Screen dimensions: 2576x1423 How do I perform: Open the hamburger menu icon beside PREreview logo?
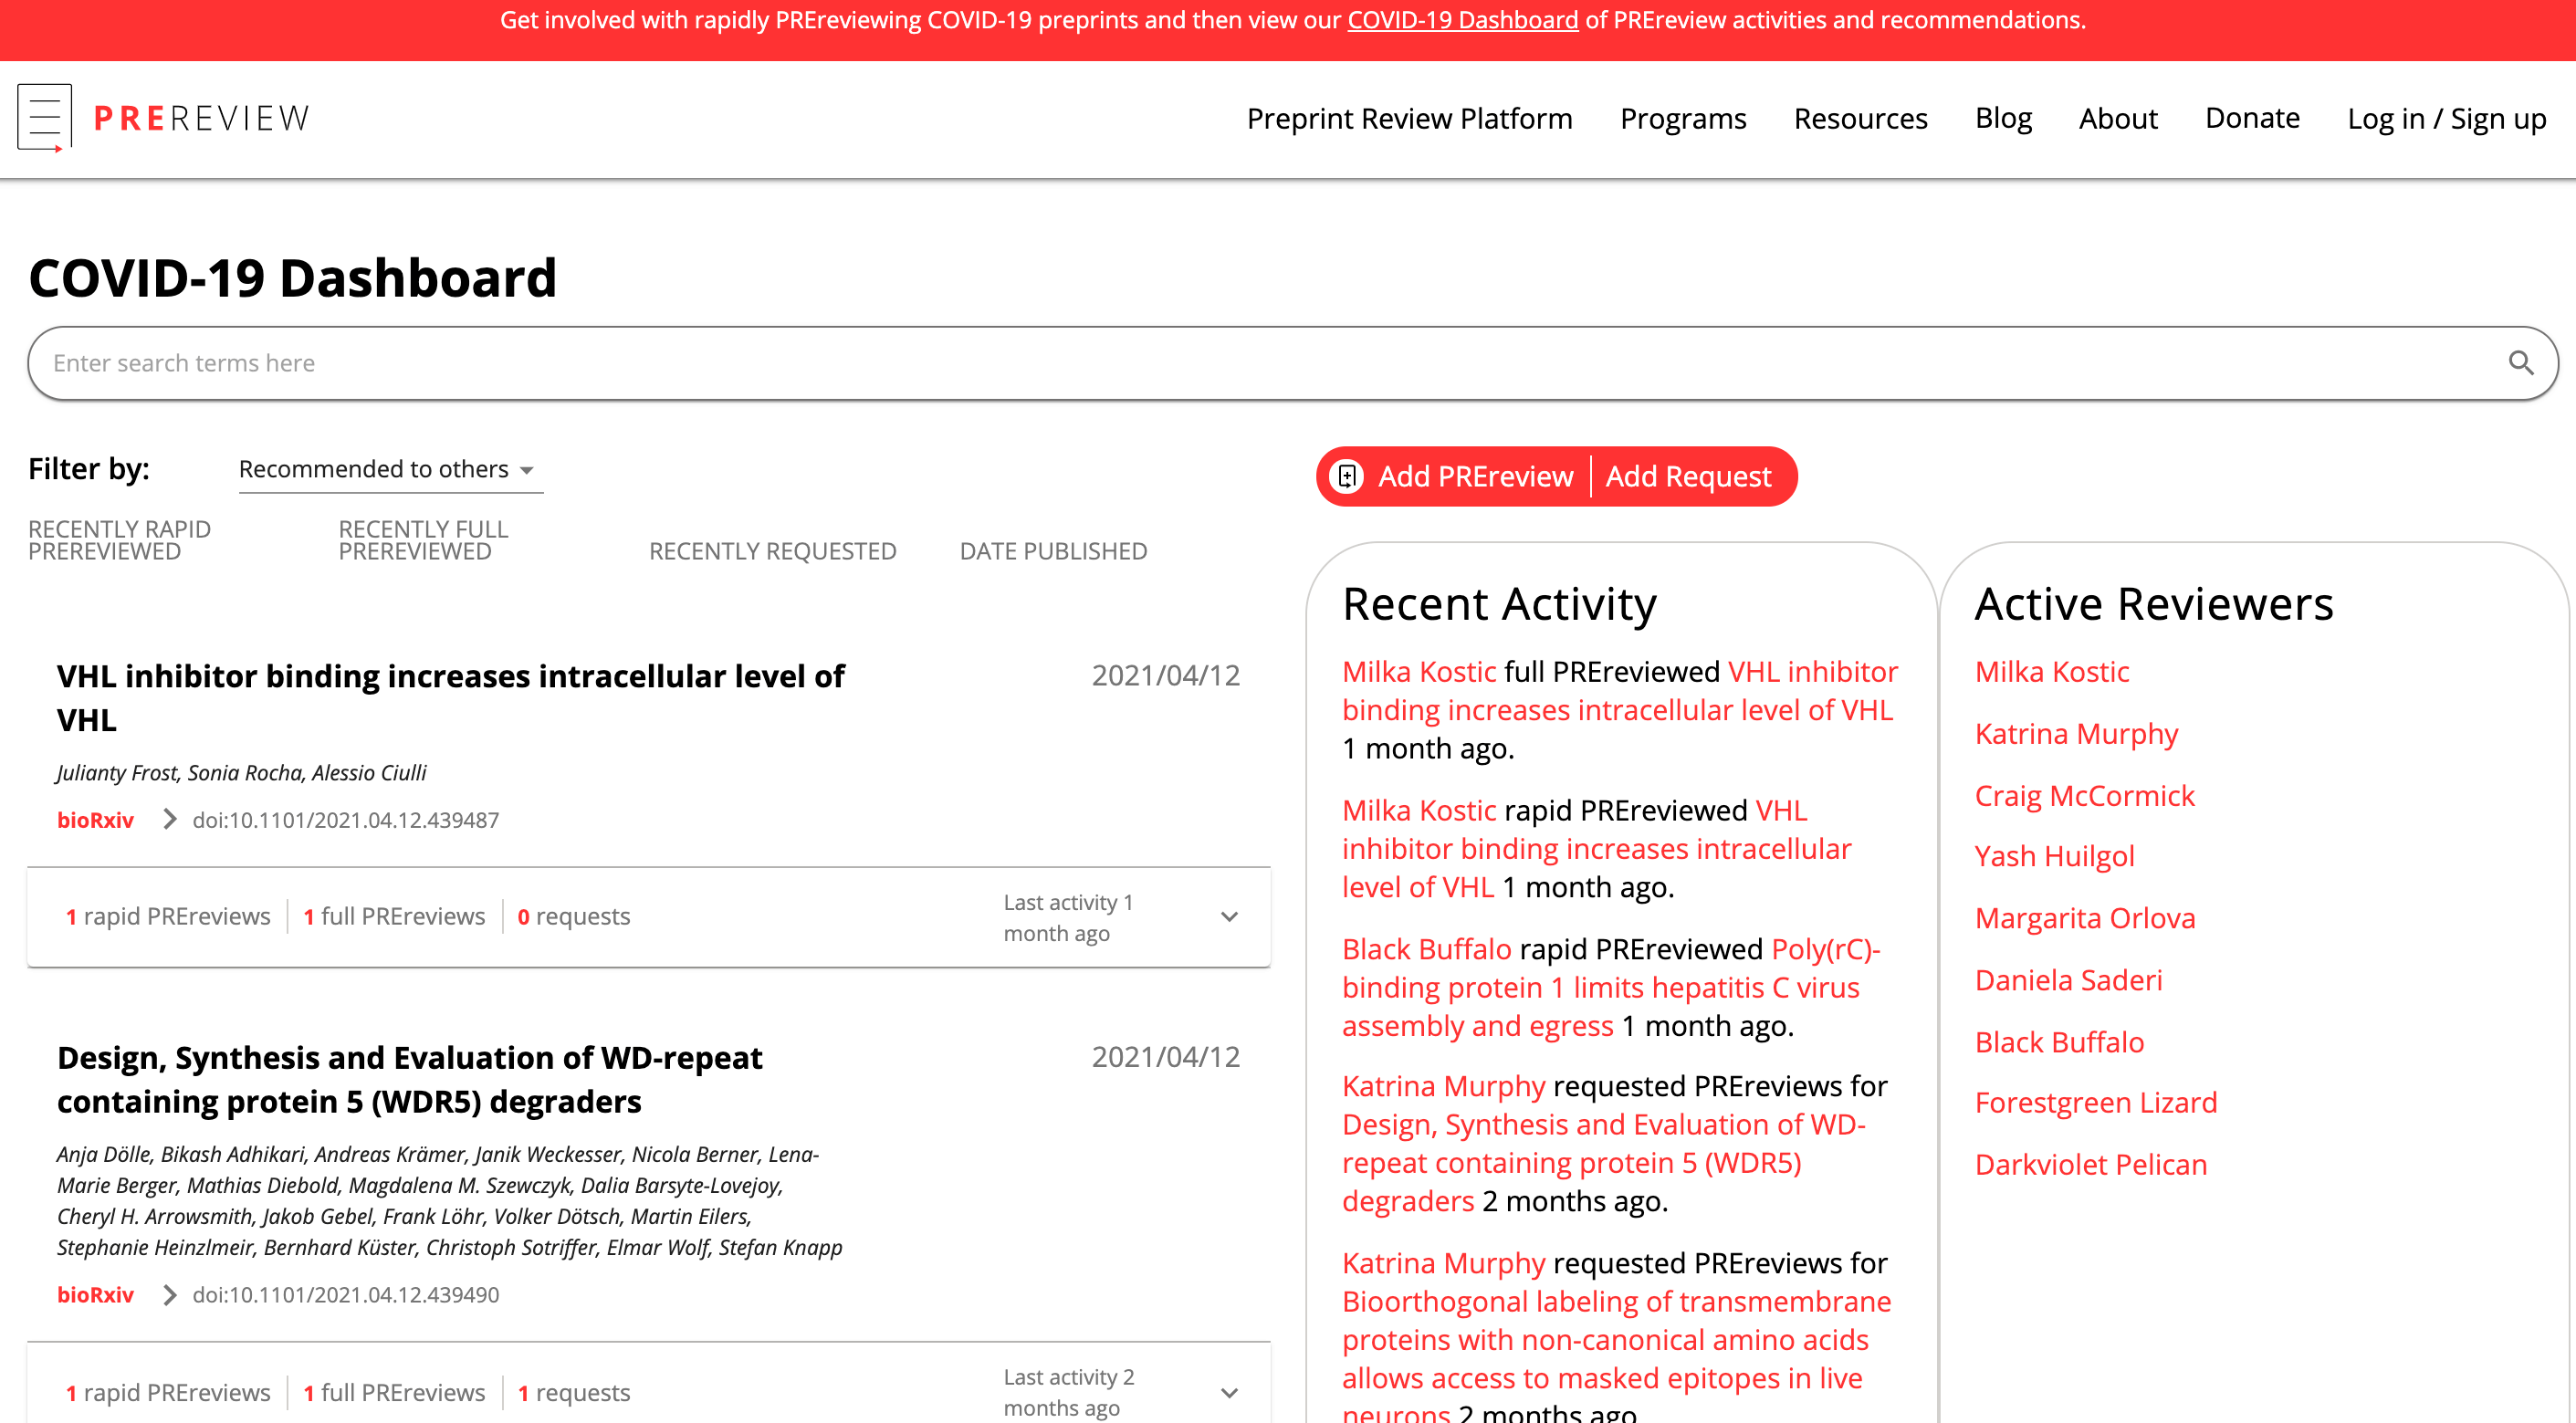pos(44,117)
